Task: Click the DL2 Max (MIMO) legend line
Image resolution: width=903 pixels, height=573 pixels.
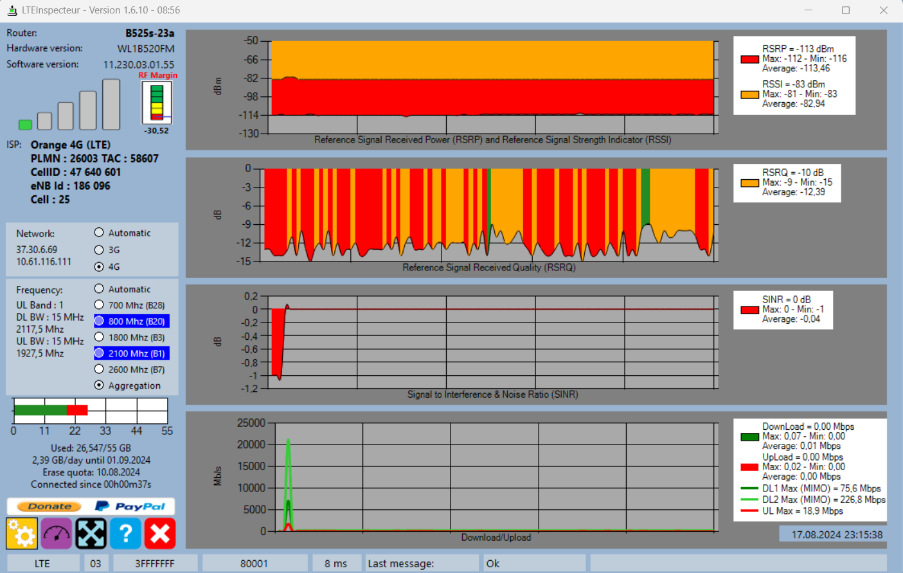Action: pyautogui.click(x=749, y=500)
